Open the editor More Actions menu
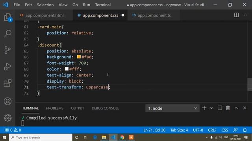Screen dimensions: 252x141 tap(245, 15)
